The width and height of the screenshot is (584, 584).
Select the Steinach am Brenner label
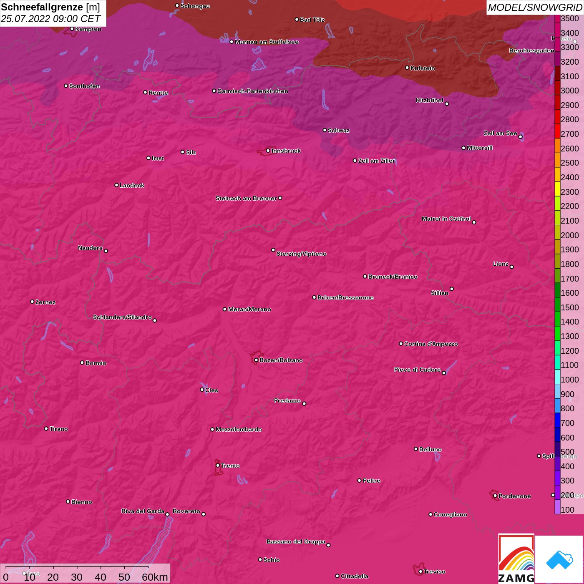click(x=246, y=198)
